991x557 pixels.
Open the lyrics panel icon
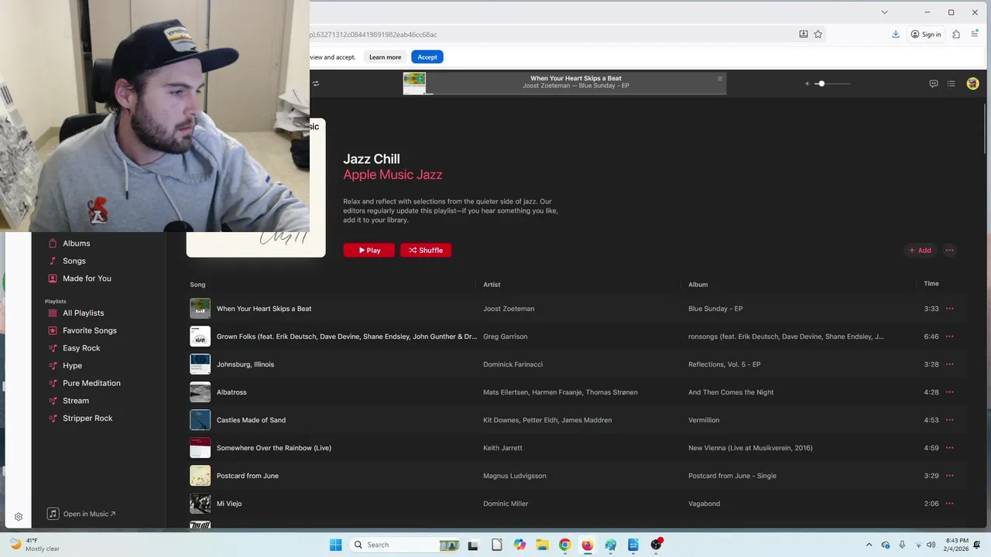[x=934, y=84]
